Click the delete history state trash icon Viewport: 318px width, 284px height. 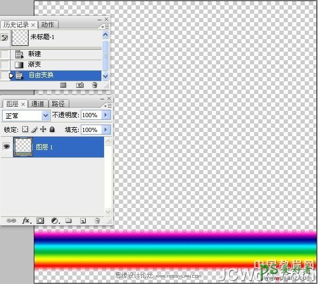95,84
